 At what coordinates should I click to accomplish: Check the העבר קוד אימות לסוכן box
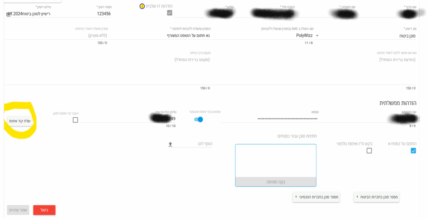(x=75, y=120)
